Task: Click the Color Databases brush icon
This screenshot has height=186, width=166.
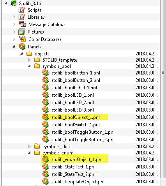Action: [22, 39]
